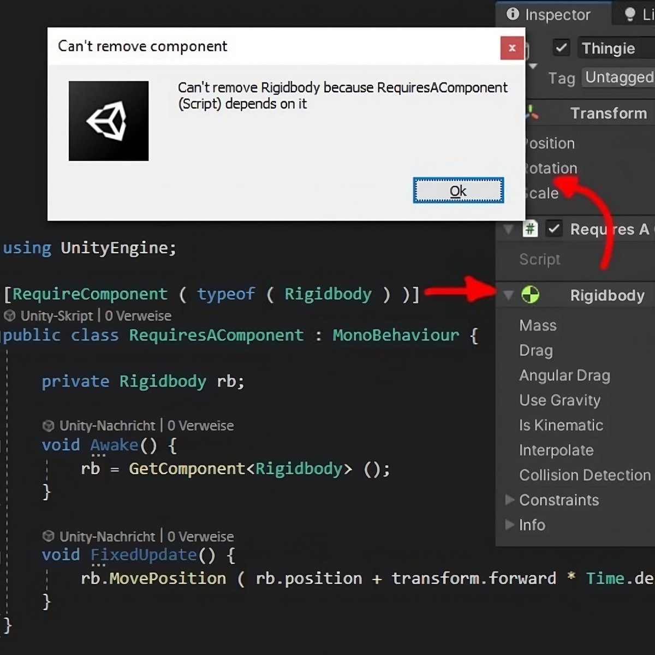
Task: Open the Untagged tag dropdown
Action: tap(618, 78)
